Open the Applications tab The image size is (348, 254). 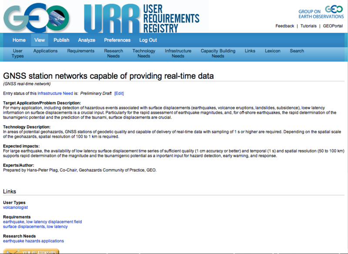pyautogui.click(x=45, y=51)
